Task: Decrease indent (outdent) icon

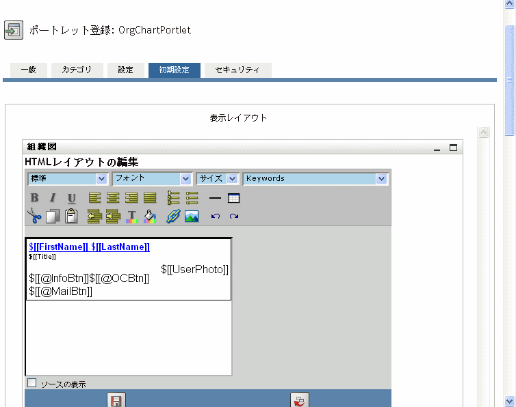Action: pyautogui.click(x=94, y=216)
